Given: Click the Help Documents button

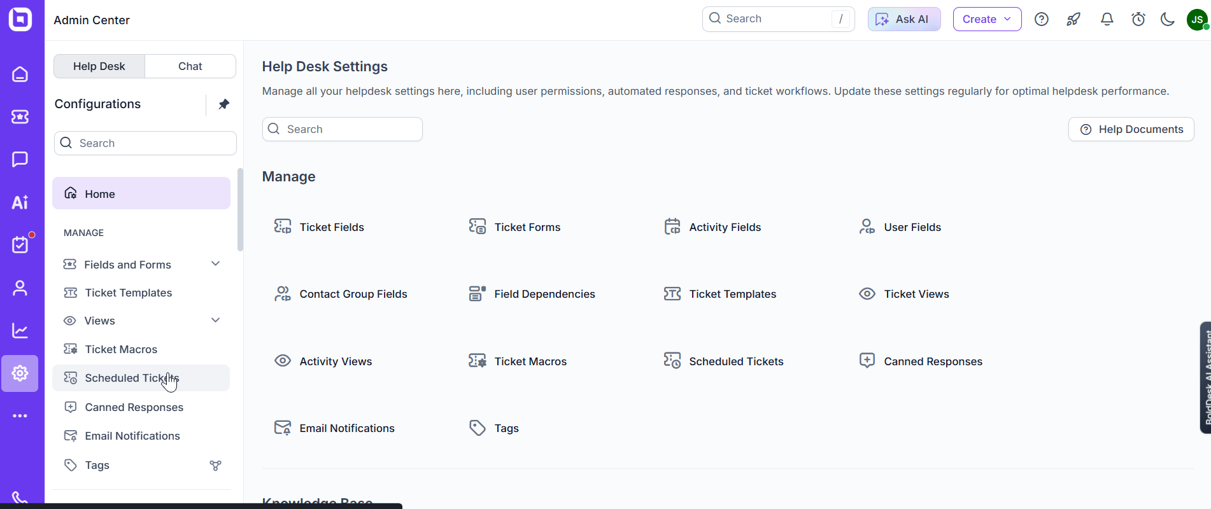Looking at the screenshot, I should [1131, 129].
